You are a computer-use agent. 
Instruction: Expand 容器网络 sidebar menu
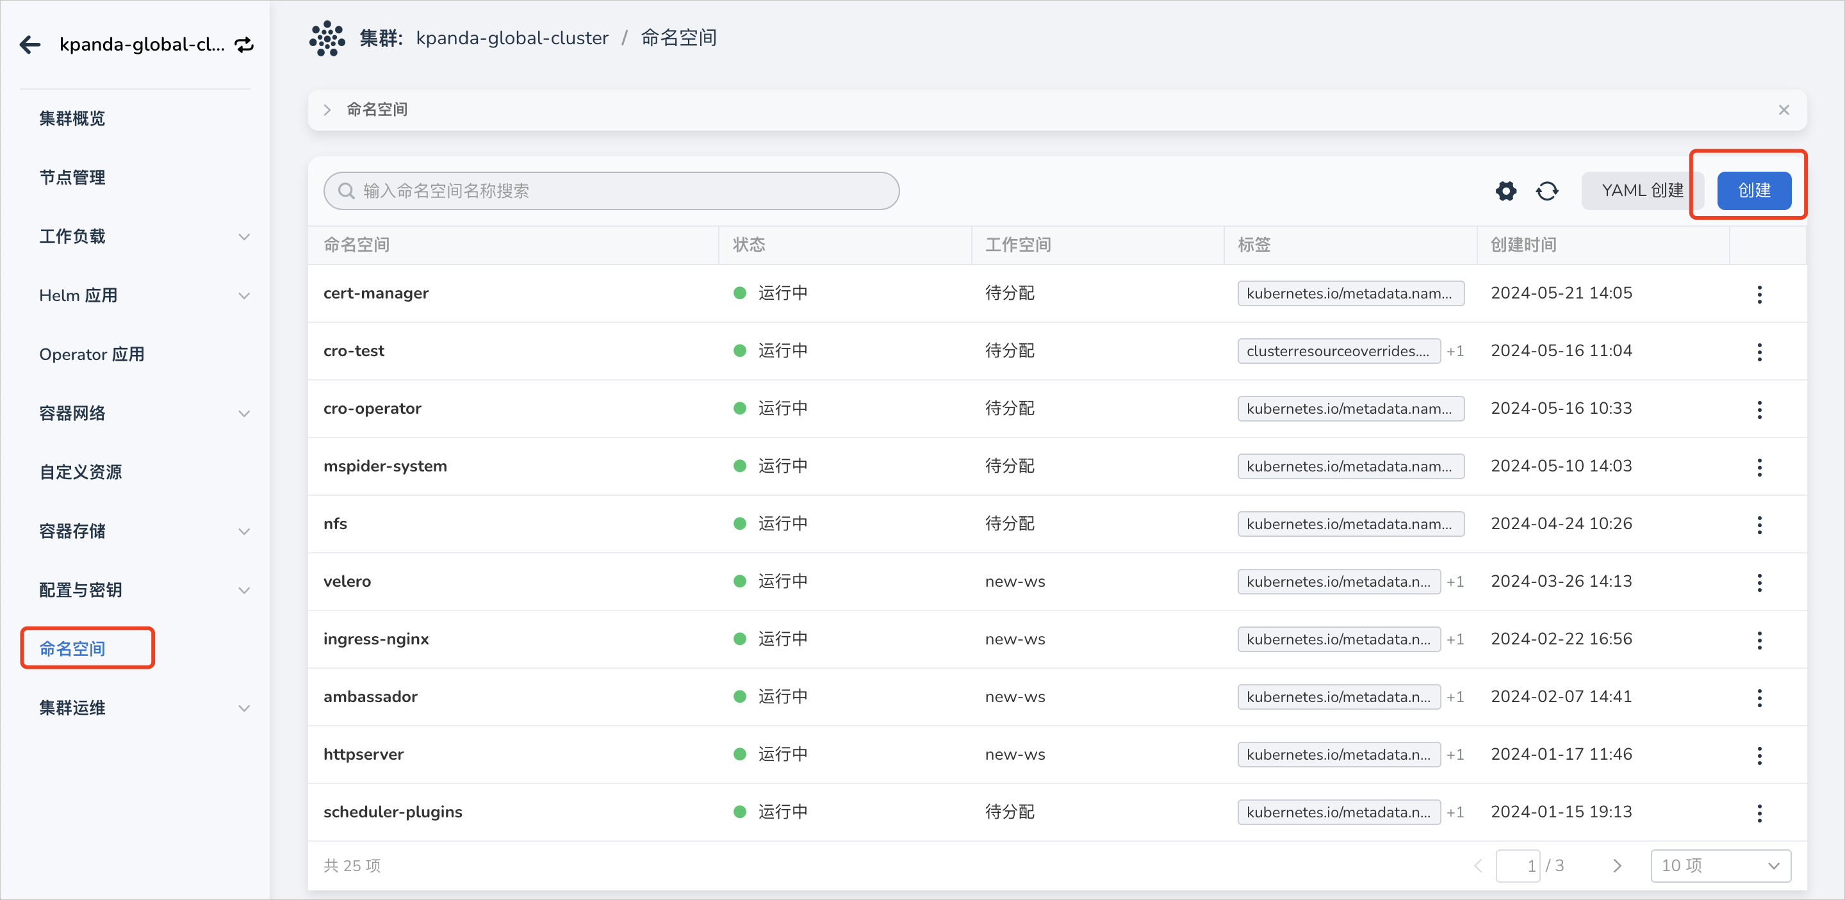(243, 414)
